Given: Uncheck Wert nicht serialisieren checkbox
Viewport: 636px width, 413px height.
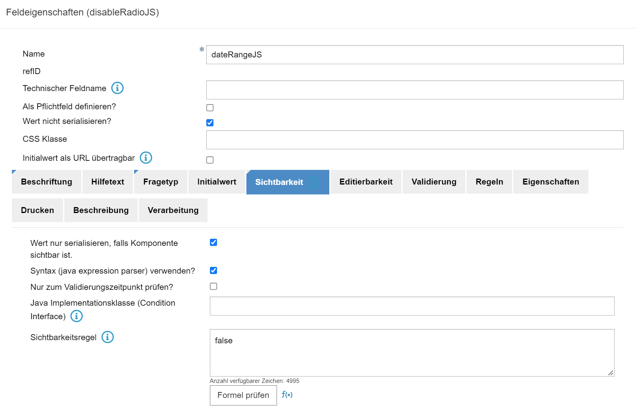Looking at the screenshot, I should click(x=210, y=123).
